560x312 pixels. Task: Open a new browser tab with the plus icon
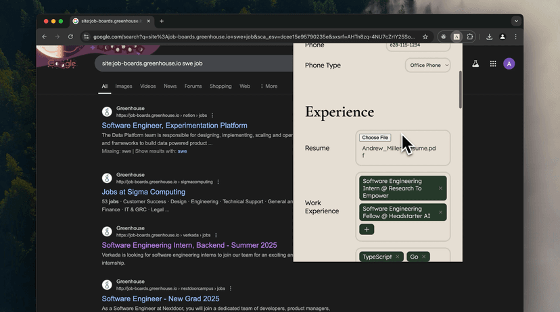tap(162, 21)
